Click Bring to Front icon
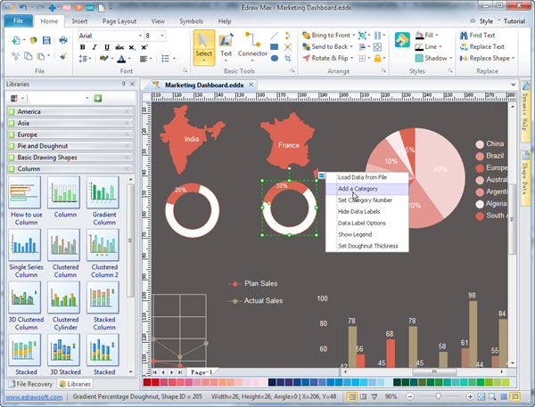Screen dimensions: 535x407 (x=306, y=36)
